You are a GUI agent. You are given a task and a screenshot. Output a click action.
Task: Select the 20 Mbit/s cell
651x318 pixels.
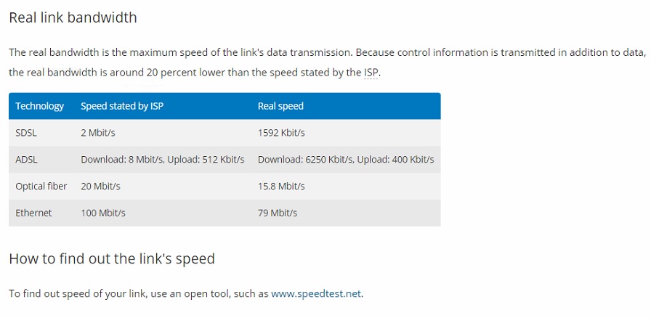tap(100, 187)
